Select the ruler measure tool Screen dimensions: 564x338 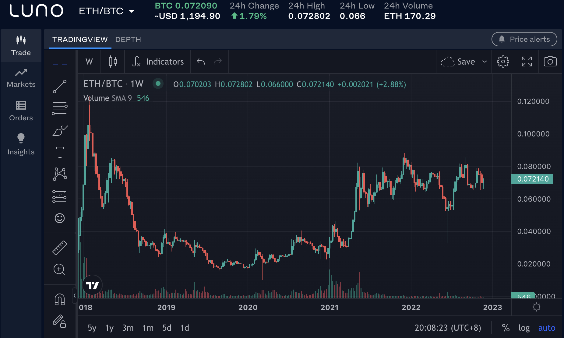click(60, 248)
